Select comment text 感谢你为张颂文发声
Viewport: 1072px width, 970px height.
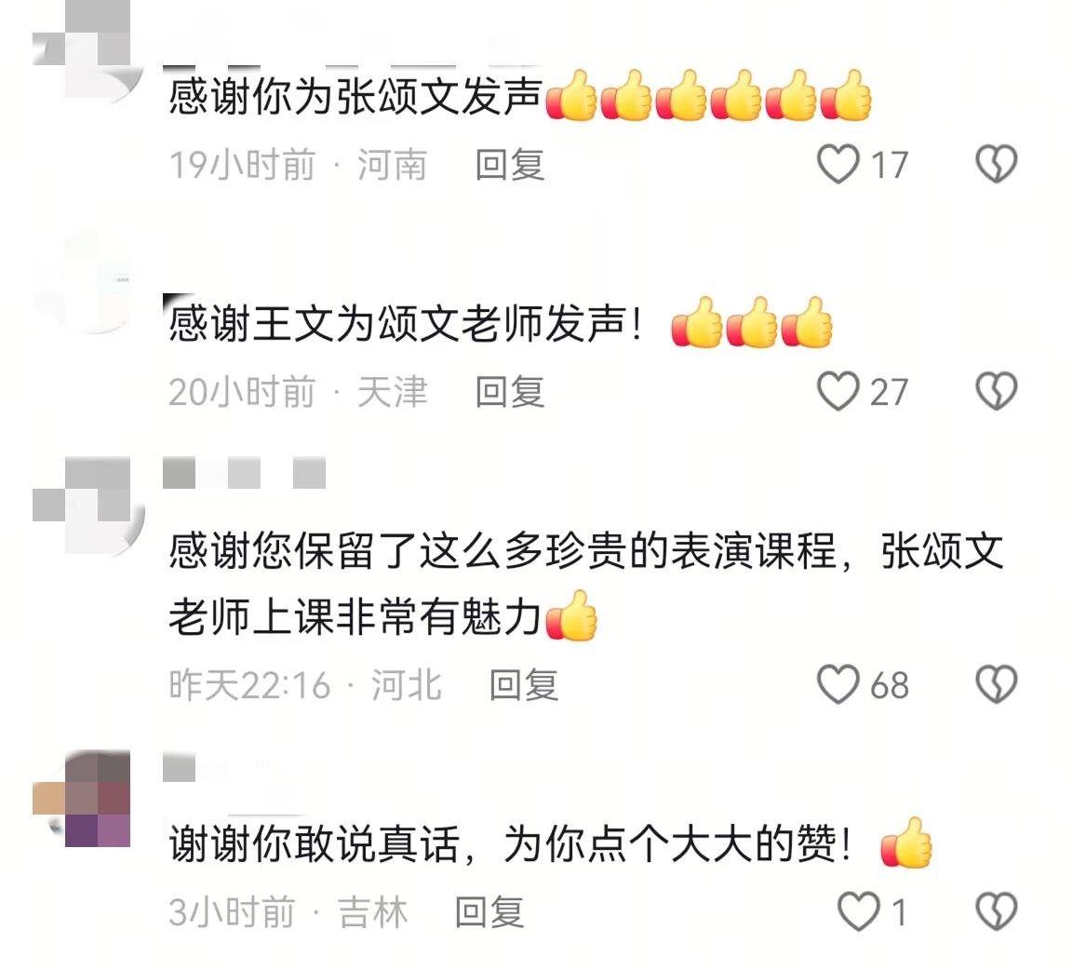tap(355, 96)
